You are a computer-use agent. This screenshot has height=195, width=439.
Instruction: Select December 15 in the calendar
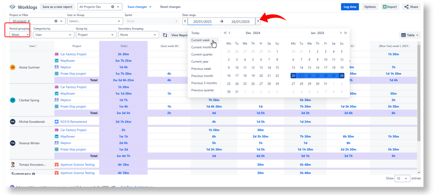[277, 67]
